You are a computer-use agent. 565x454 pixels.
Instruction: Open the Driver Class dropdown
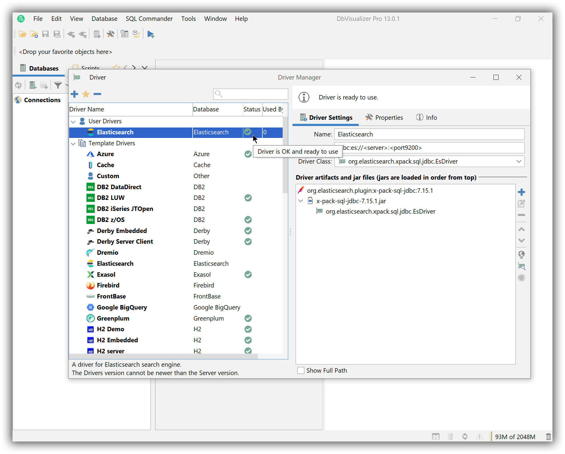pyautogui.click(x=519, y=161)
